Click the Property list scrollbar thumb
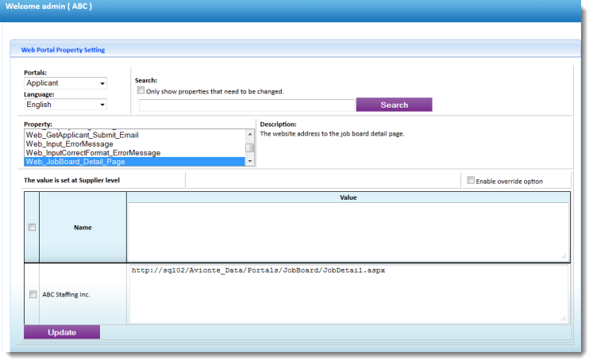Screen dimensions: 593x364 coord(250,147)
